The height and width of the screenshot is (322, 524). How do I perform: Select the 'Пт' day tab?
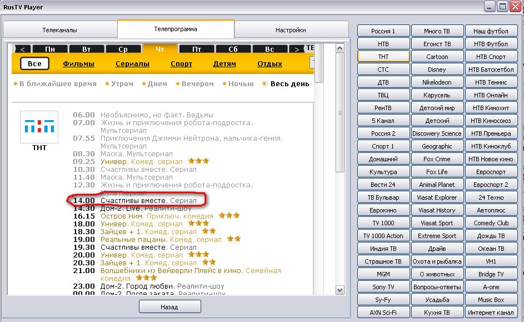[x=197, y=49]
